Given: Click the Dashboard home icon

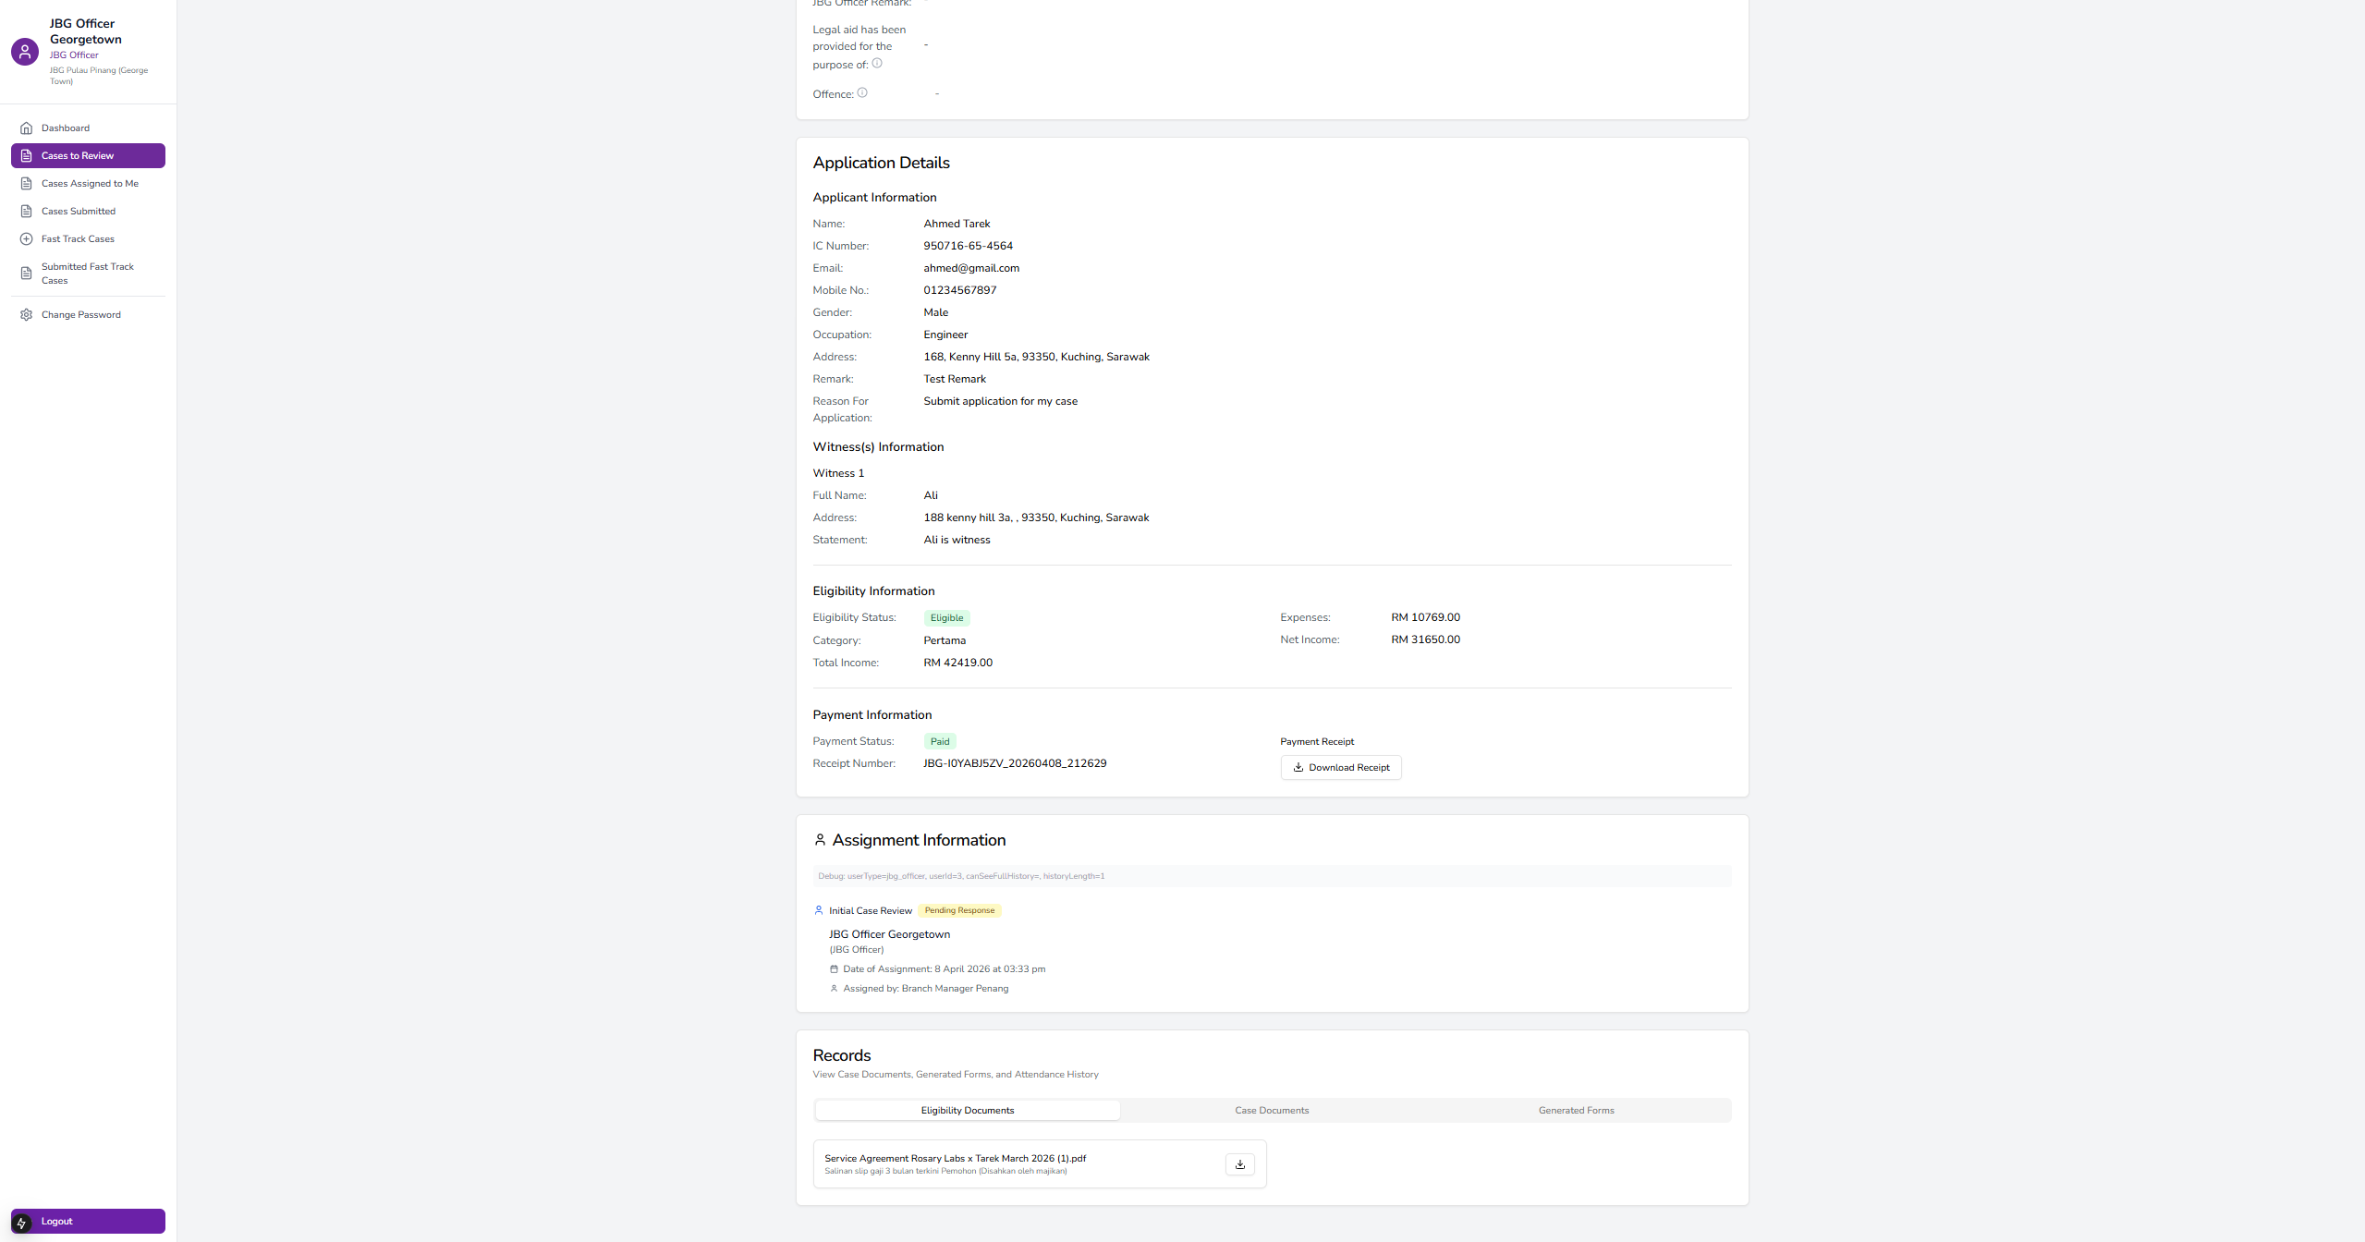Looking at the screenshot, I should pos(26,128).
